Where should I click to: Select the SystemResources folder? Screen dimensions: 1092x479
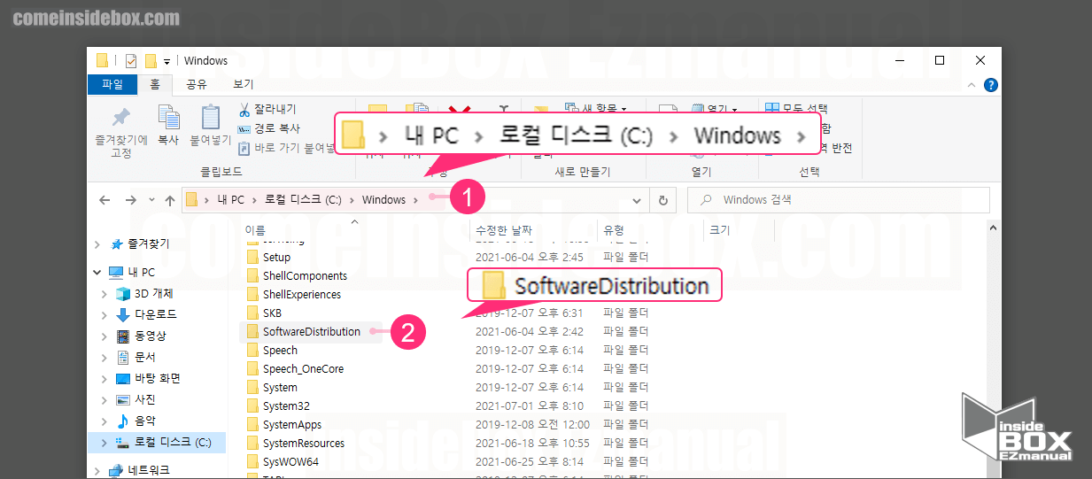point(304,444)
